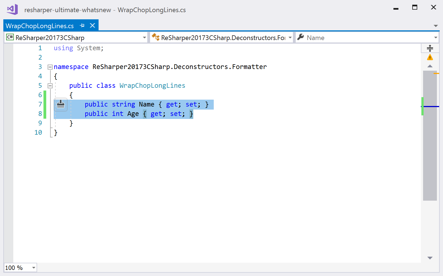
Task: Click the orange marker on the scrollbar
Action: click(436, 73)
